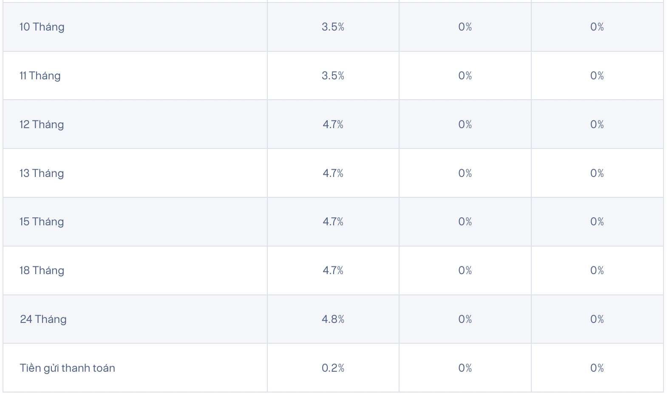Select the 24 Tháng term label
The height and width of the screenshot is (398, 669).
43,320
